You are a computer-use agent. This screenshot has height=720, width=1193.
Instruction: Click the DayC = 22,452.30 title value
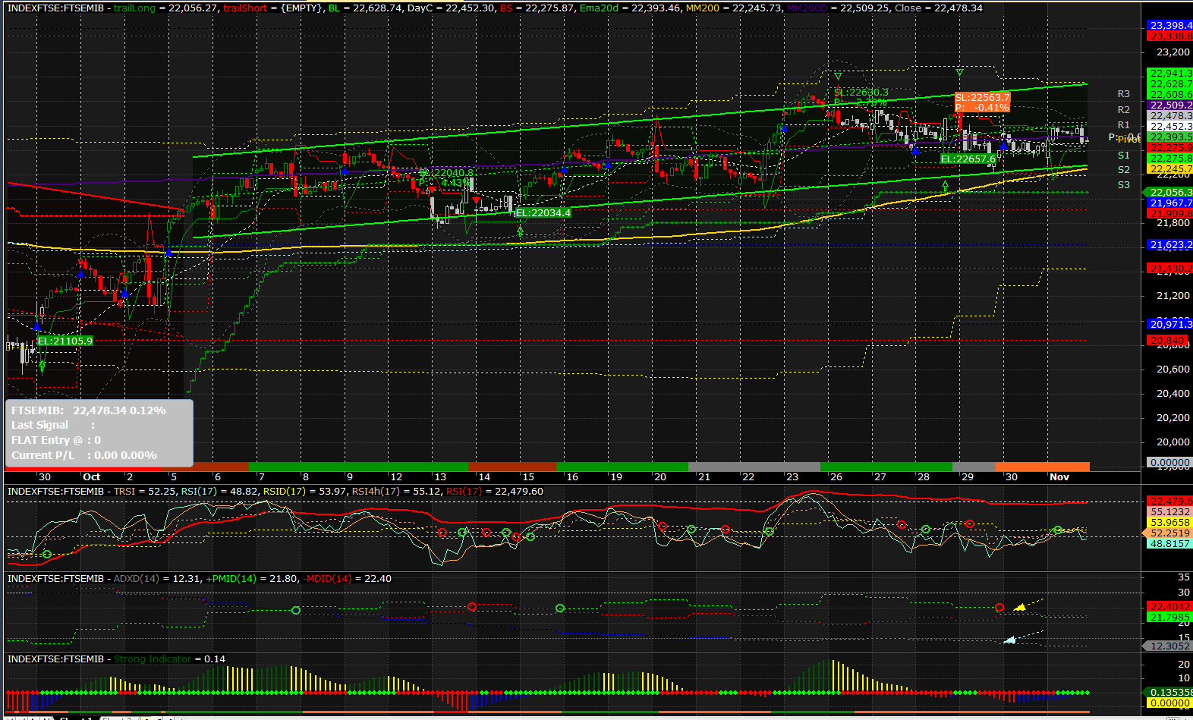click(451, 8)
